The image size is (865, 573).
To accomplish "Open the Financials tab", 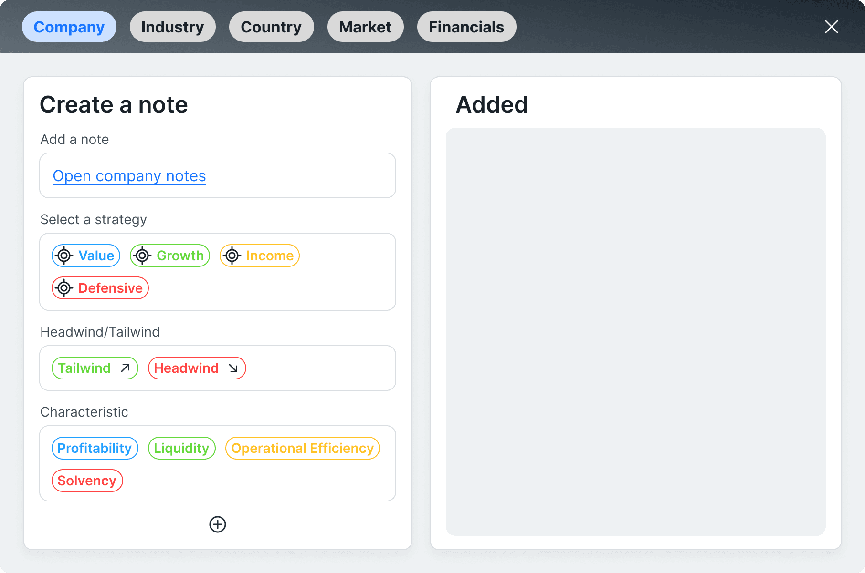I will (466, 27).
